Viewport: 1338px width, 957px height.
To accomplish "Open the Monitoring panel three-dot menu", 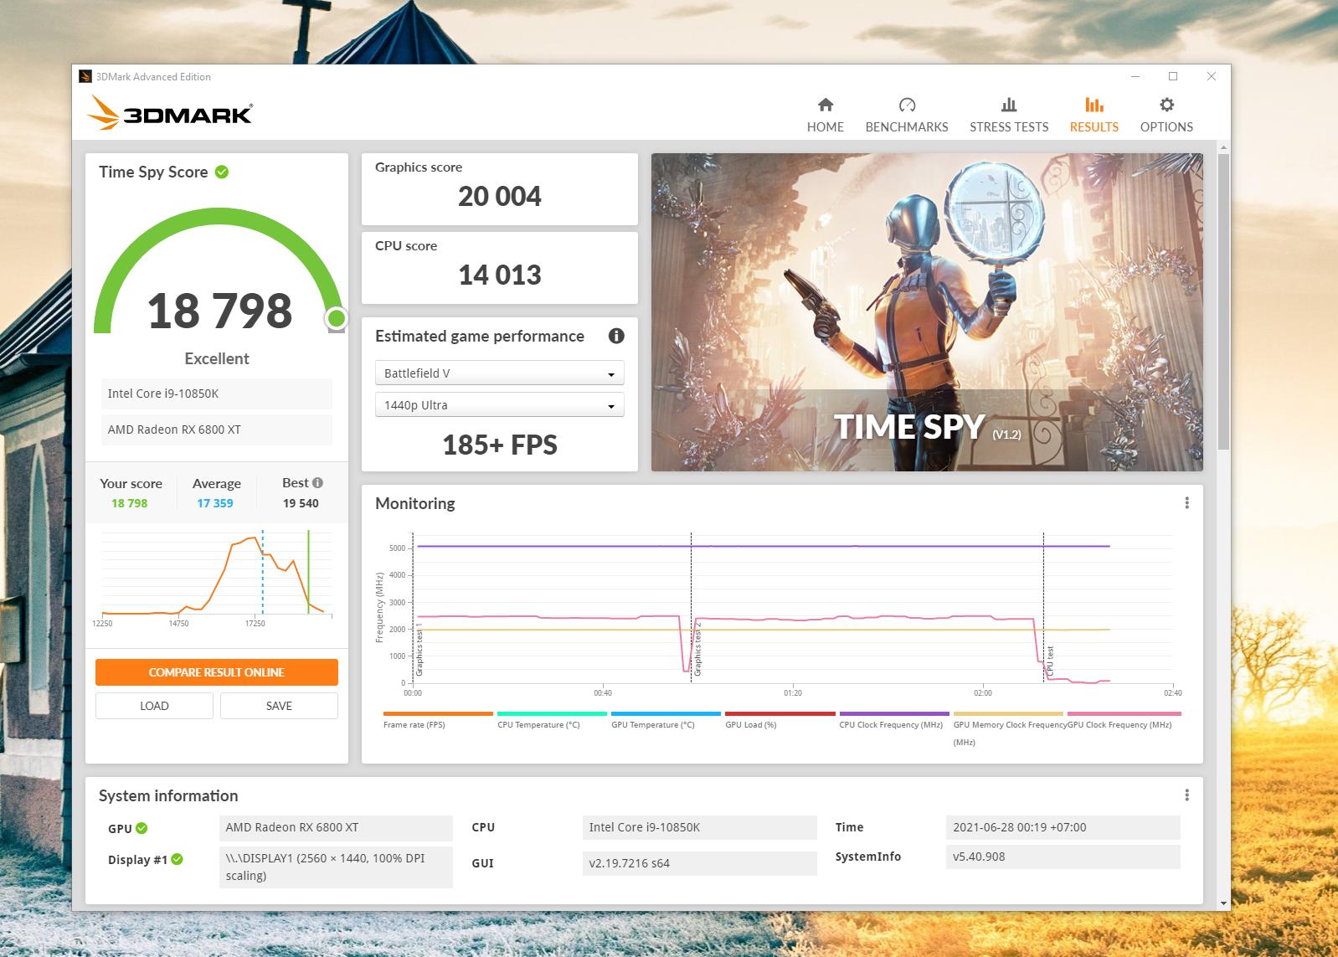I will click(x=1186, y=502).
